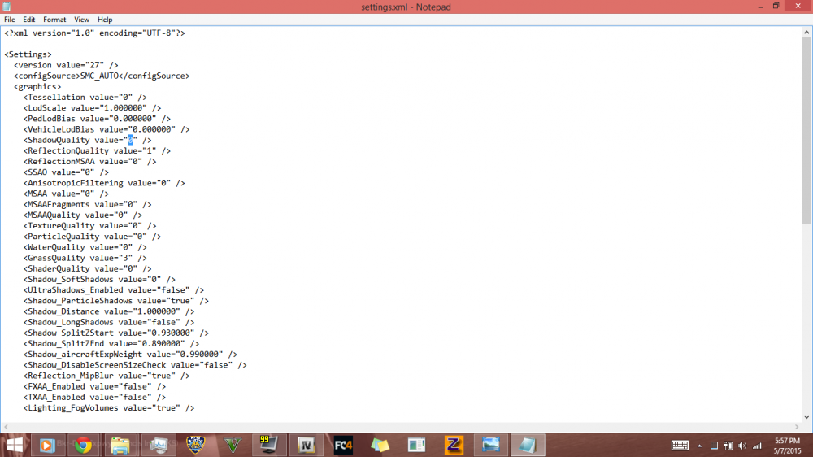Open the network signal tray icon
The width and height of the screenshot is (813, 457).
pos(757,446)
